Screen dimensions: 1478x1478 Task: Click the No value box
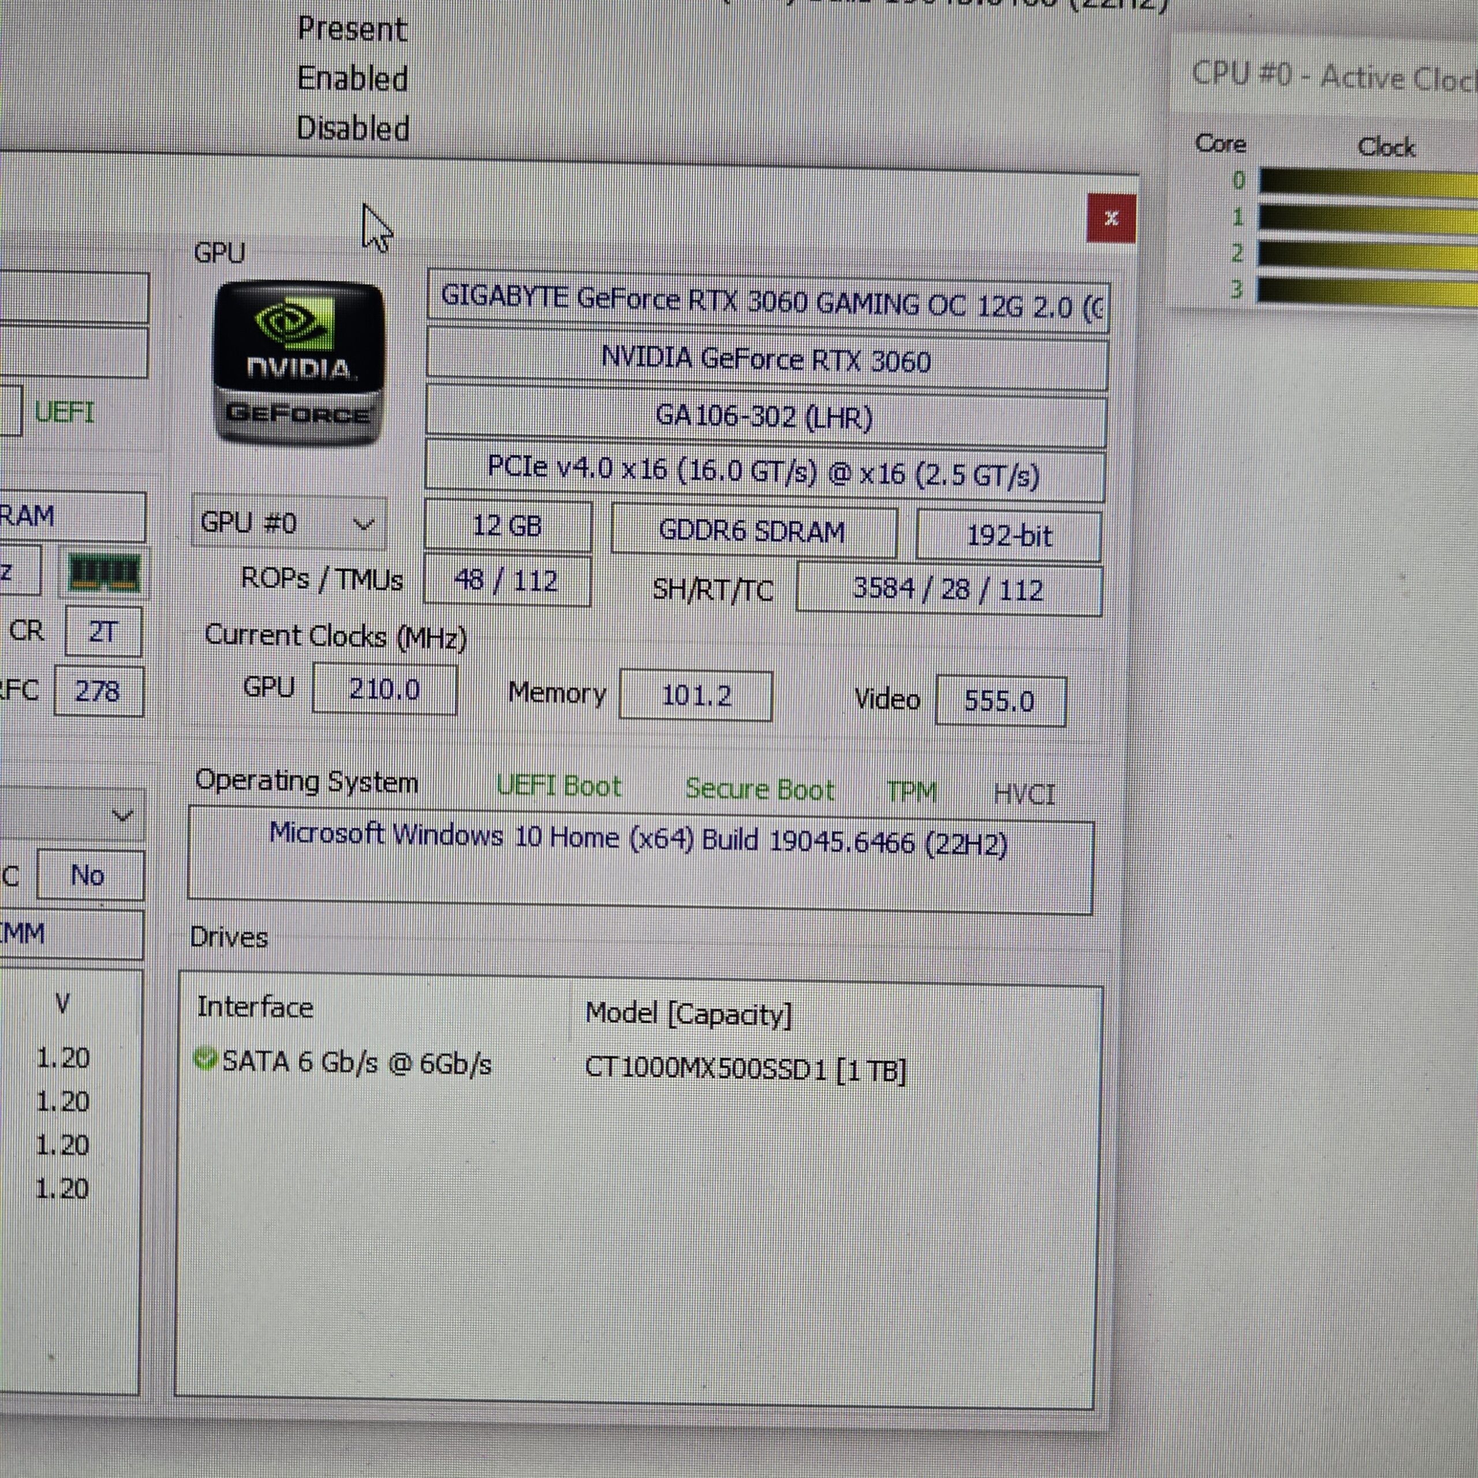[89, 875]
